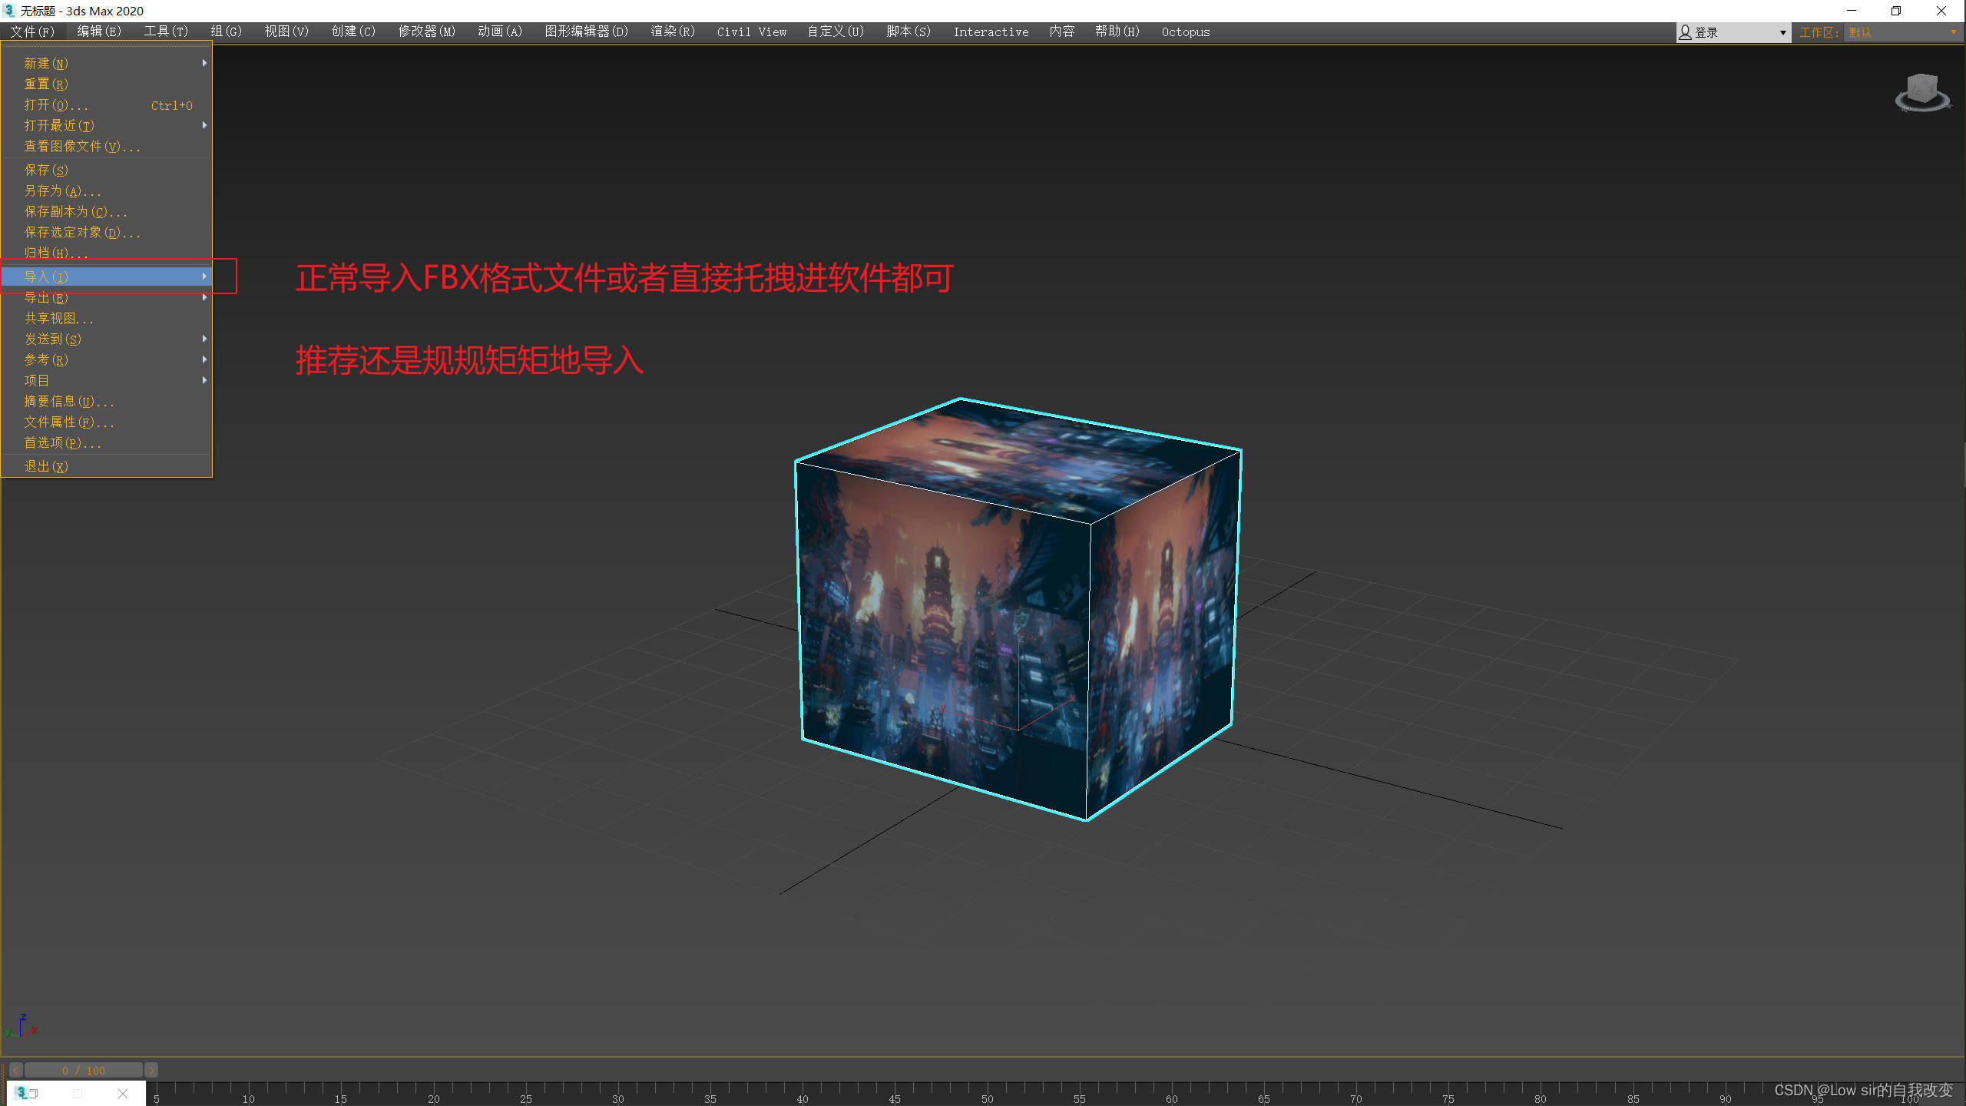The width and height of the screenshot is (1966, 1106).
Task: Click the user avatar login icon
Action: click(x=1685, y=32)
